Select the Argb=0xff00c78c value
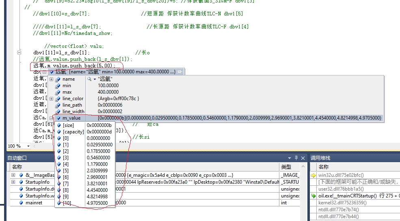This screenshot has height=221, width=400. tap(118, 99)
